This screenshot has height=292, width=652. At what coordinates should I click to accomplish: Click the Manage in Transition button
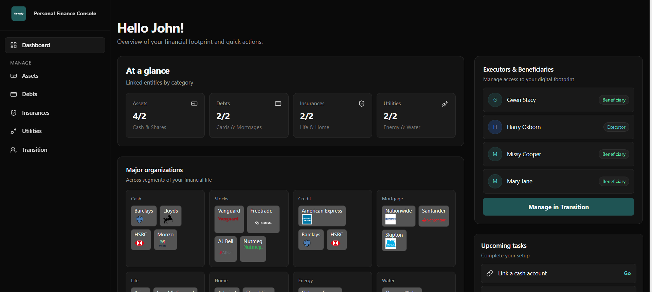coord(559,207)
